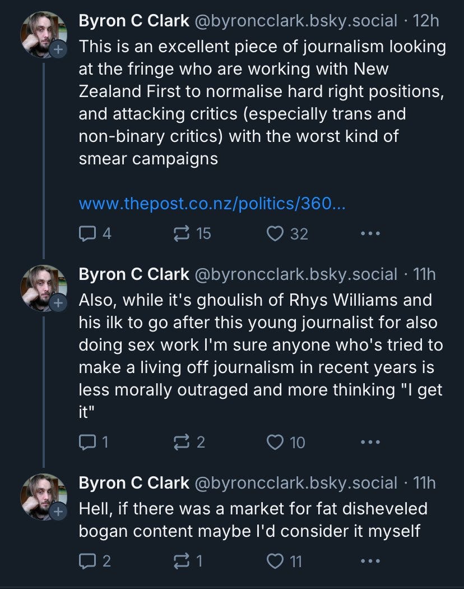Screen dimensions: 464x589
Task: Follow Byron C Clark via first avatar plus
Action: pyautogui.click(x=58, y=50)
